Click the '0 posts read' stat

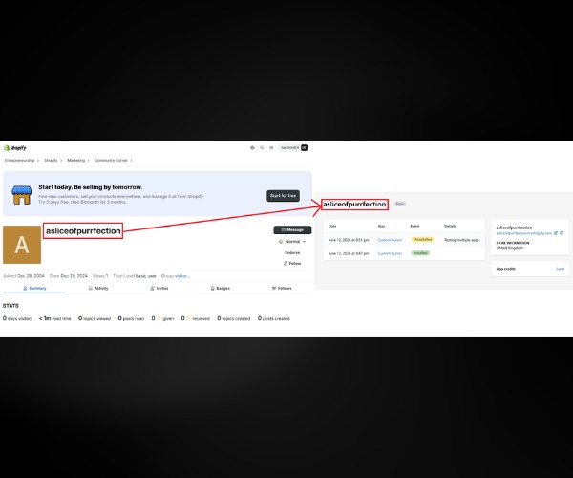pos(131,318)
